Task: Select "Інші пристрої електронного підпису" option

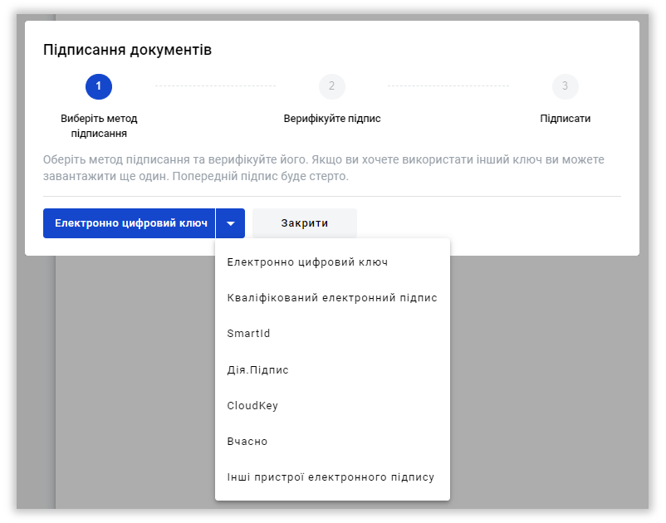Action: (x=331, y=477)
